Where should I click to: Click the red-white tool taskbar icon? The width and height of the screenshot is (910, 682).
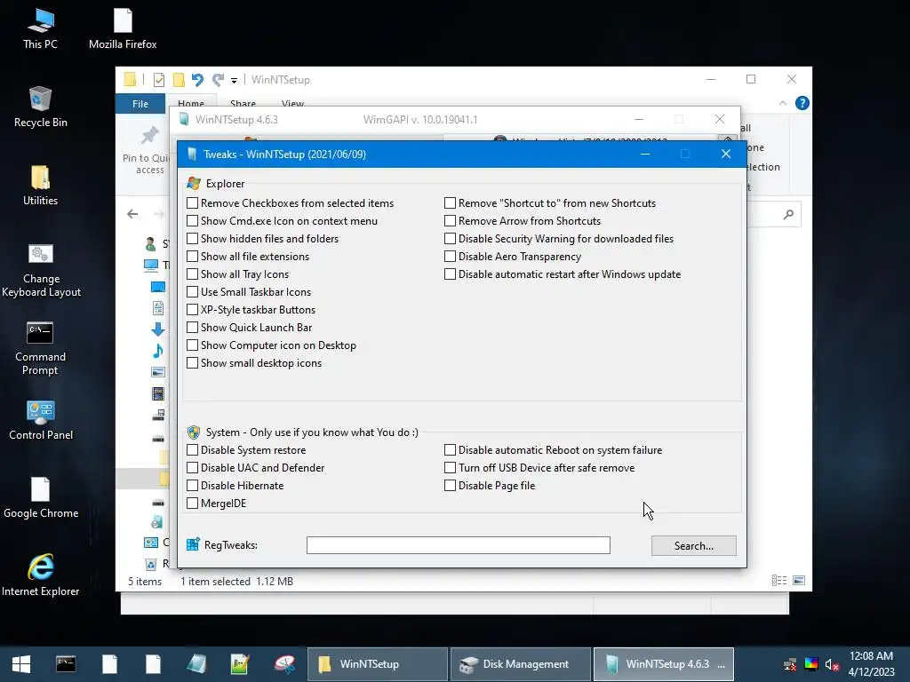pos(284,664)
